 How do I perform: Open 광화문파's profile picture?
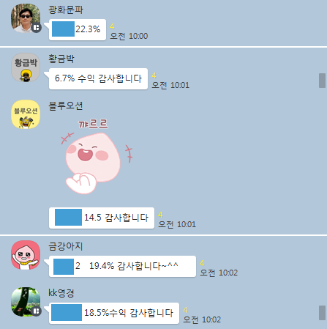click(26, 18)
